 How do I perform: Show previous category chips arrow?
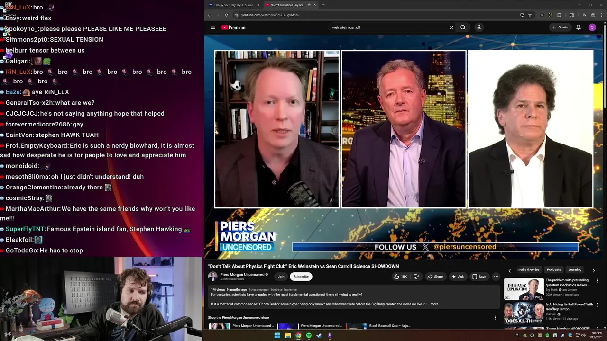pos(510,270)
